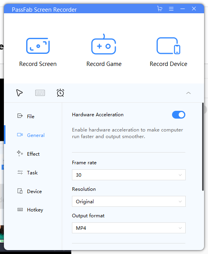This screenshot has width=208, height=254.
Task: Click the settings panel vertical scrollbar
Action: pyautogui.click(x=203, y=147)
